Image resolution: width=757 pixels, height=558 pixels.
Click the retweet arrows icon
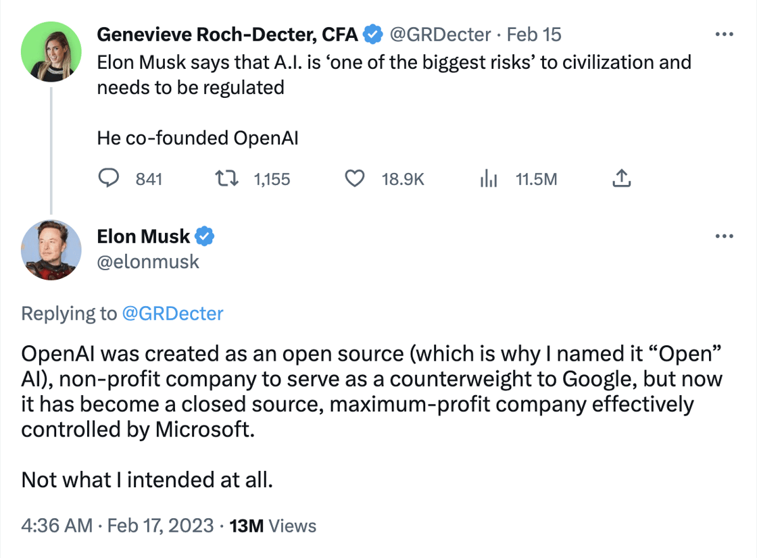pos(226,178)
